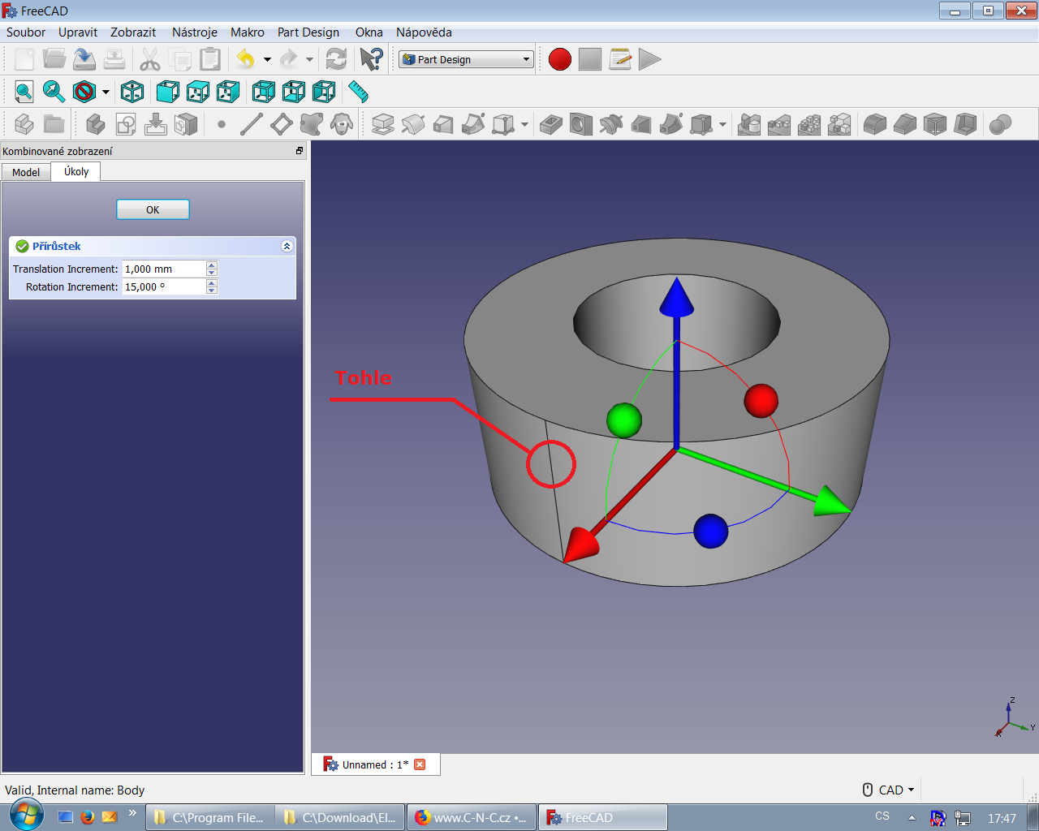This screenshot has width=1039, height=831.
Task: Start macro recording with red circle
Action: pos(559,59)
